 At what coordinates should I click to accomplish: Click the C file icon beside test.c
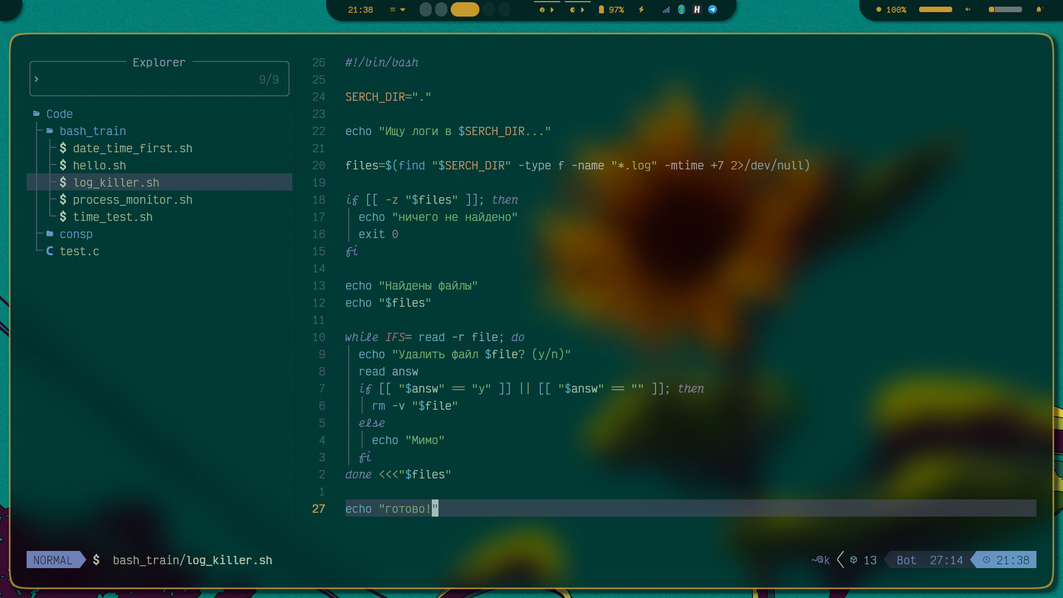[x=50, y=251]
